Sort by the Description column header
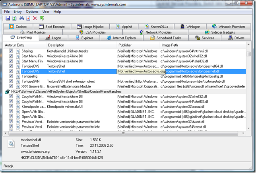 pyautogui.click(x=81, y=45)
